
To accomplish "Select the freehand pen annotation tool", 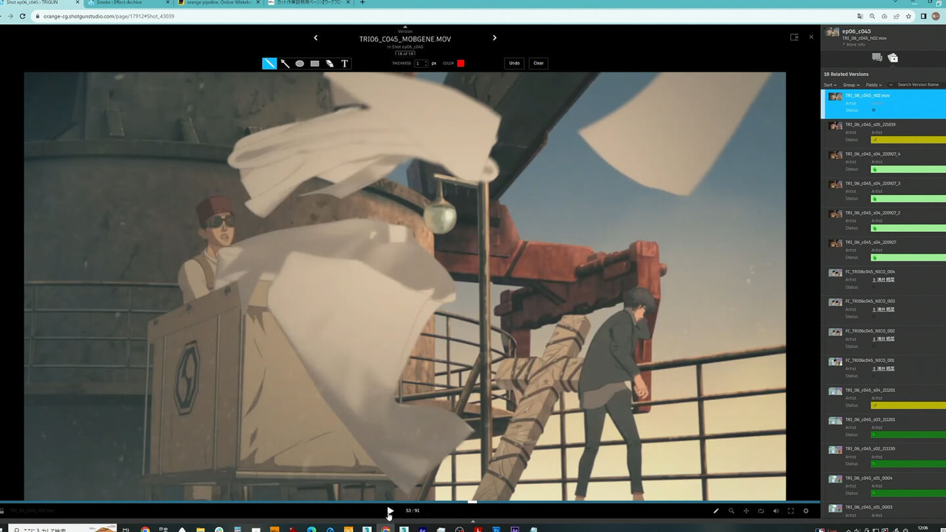I will click(269, 63).
